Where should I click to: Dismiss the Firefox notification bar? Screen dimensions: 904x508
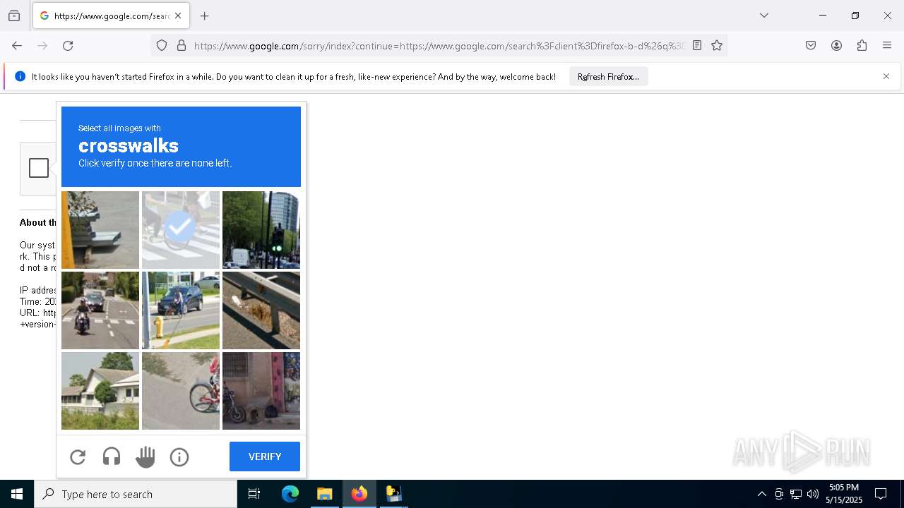(x=886, y=76)
